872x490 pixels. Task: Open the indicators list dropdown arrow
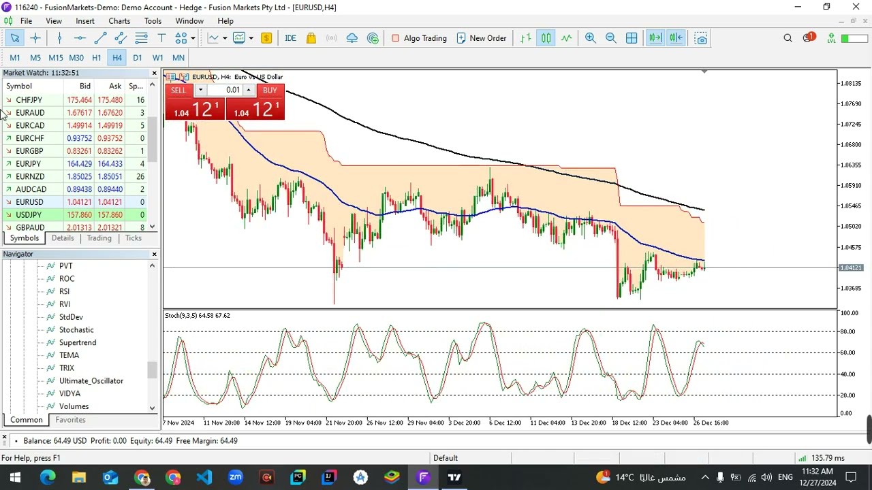tap(224, 38)
